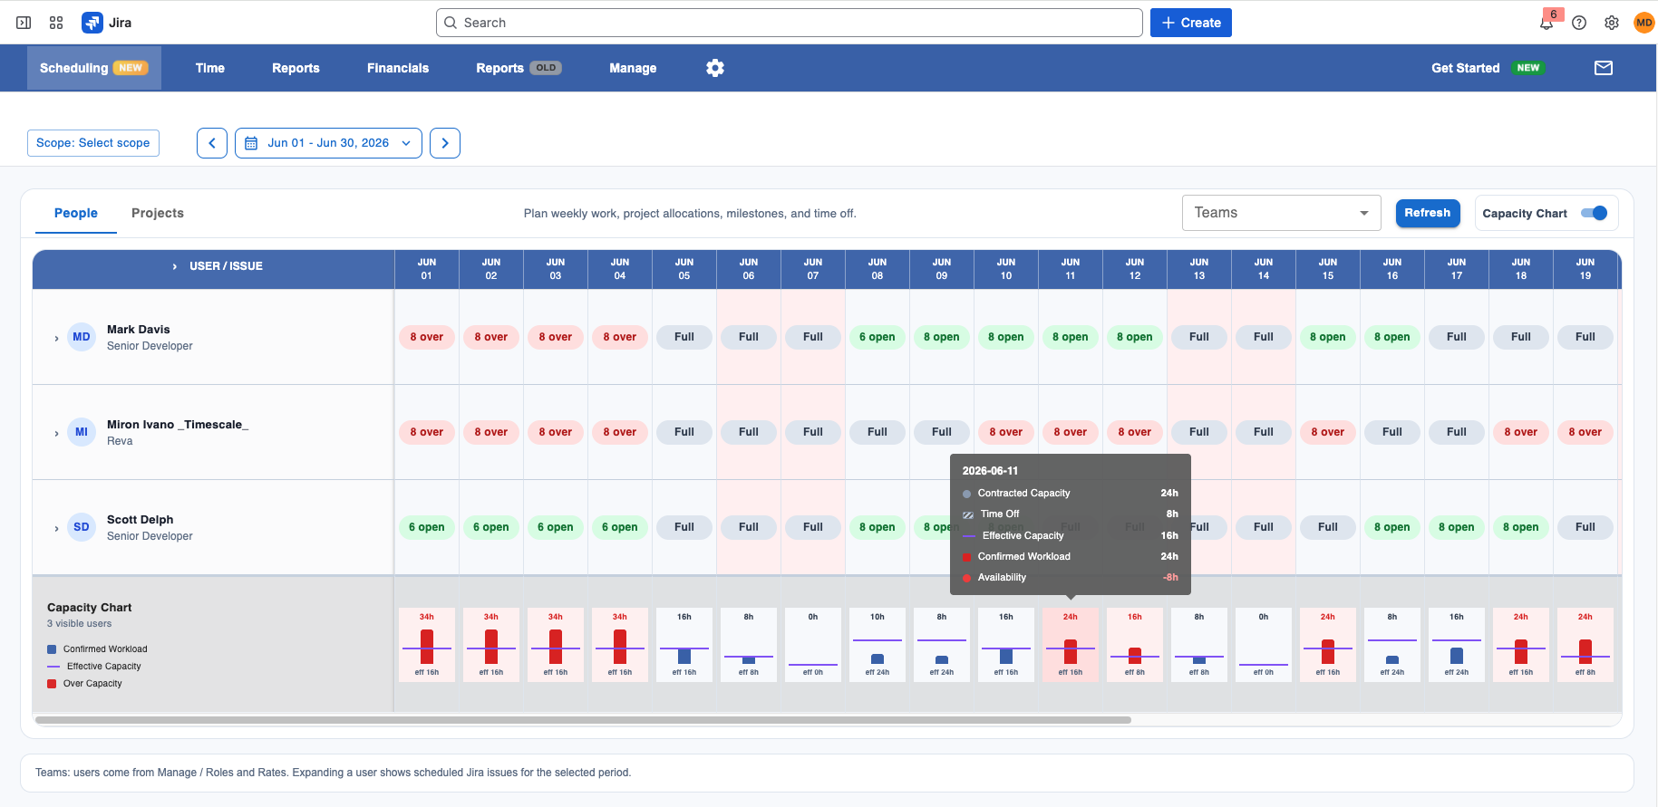Image resolution: width=1658 pixels, height=807 pixels.
Task: Click the Refresh button
Action: [1428, 213]
